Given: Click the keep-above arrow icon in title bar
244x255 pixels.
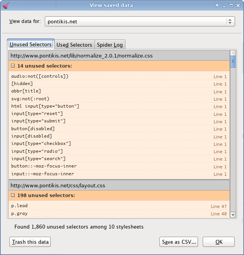Looking at the screenshot, I should [217, 5].
